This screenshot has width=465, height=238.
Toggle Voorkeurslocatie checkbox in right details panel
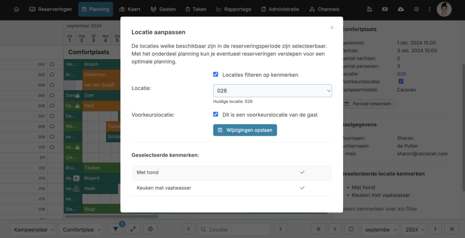(x=401, y=82)
